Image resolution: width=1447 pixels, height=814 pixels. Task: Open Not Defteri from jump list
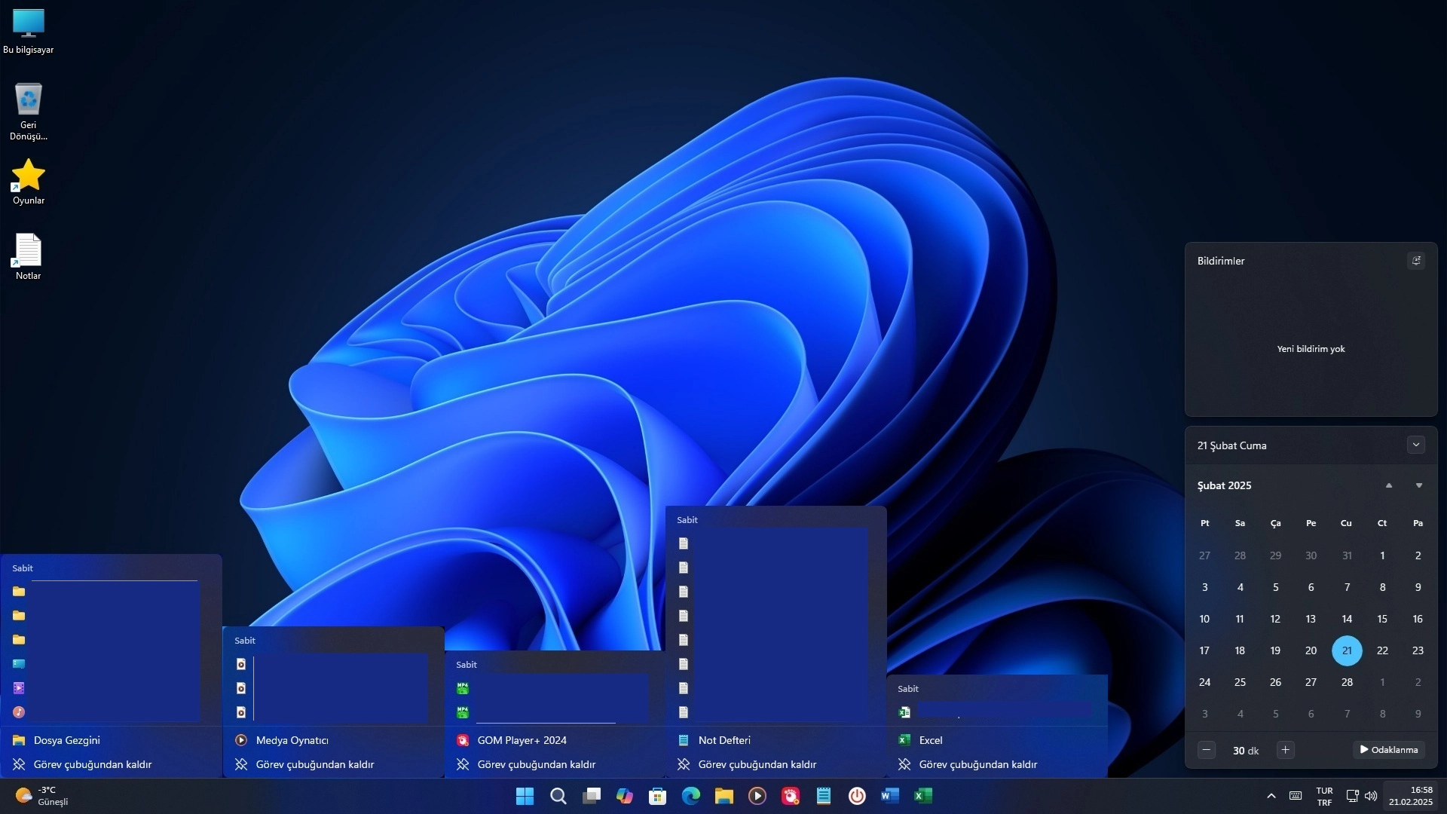(x=776, y=740)
